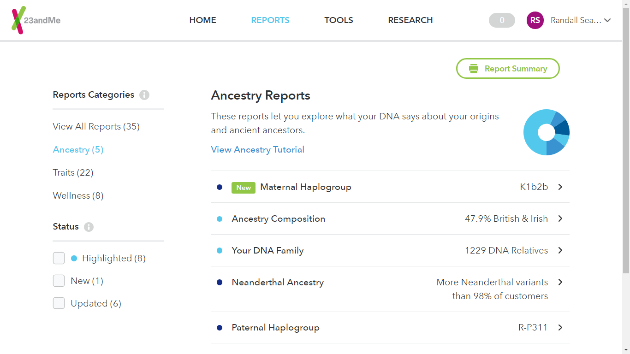
Task: Expand the Neanderthal Ancestry row chevron
Action: pyautogui.click(x=560, y=282)
